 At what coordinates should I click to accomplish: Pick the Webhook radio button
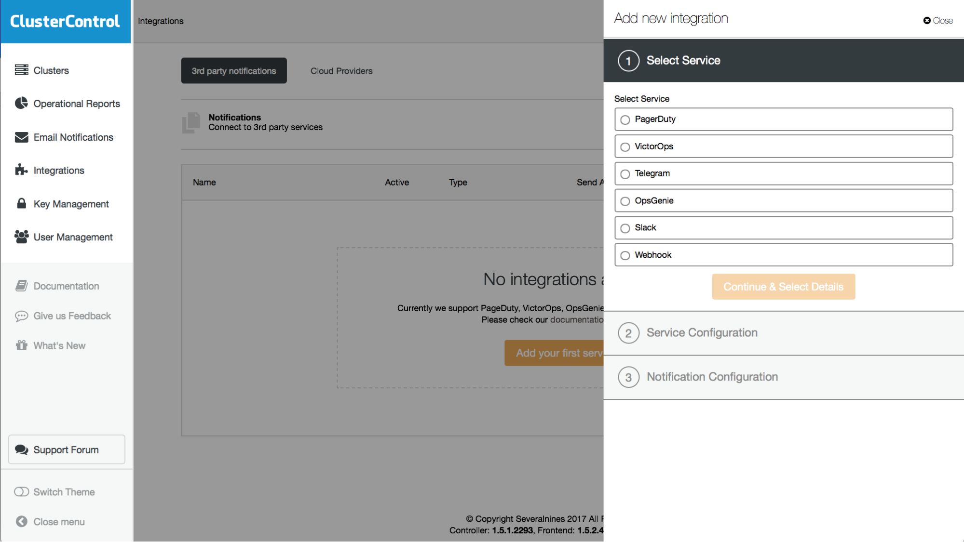click(625, 255)
